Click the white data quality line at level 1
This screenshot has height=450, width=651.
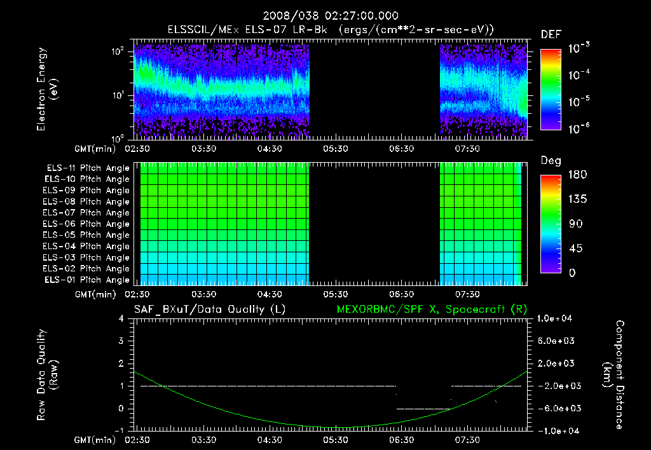point(268,386)
